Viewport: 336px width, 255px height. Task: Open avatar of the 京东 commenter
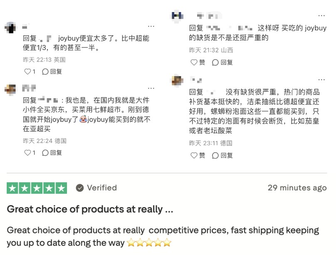(x=10, y=89)
